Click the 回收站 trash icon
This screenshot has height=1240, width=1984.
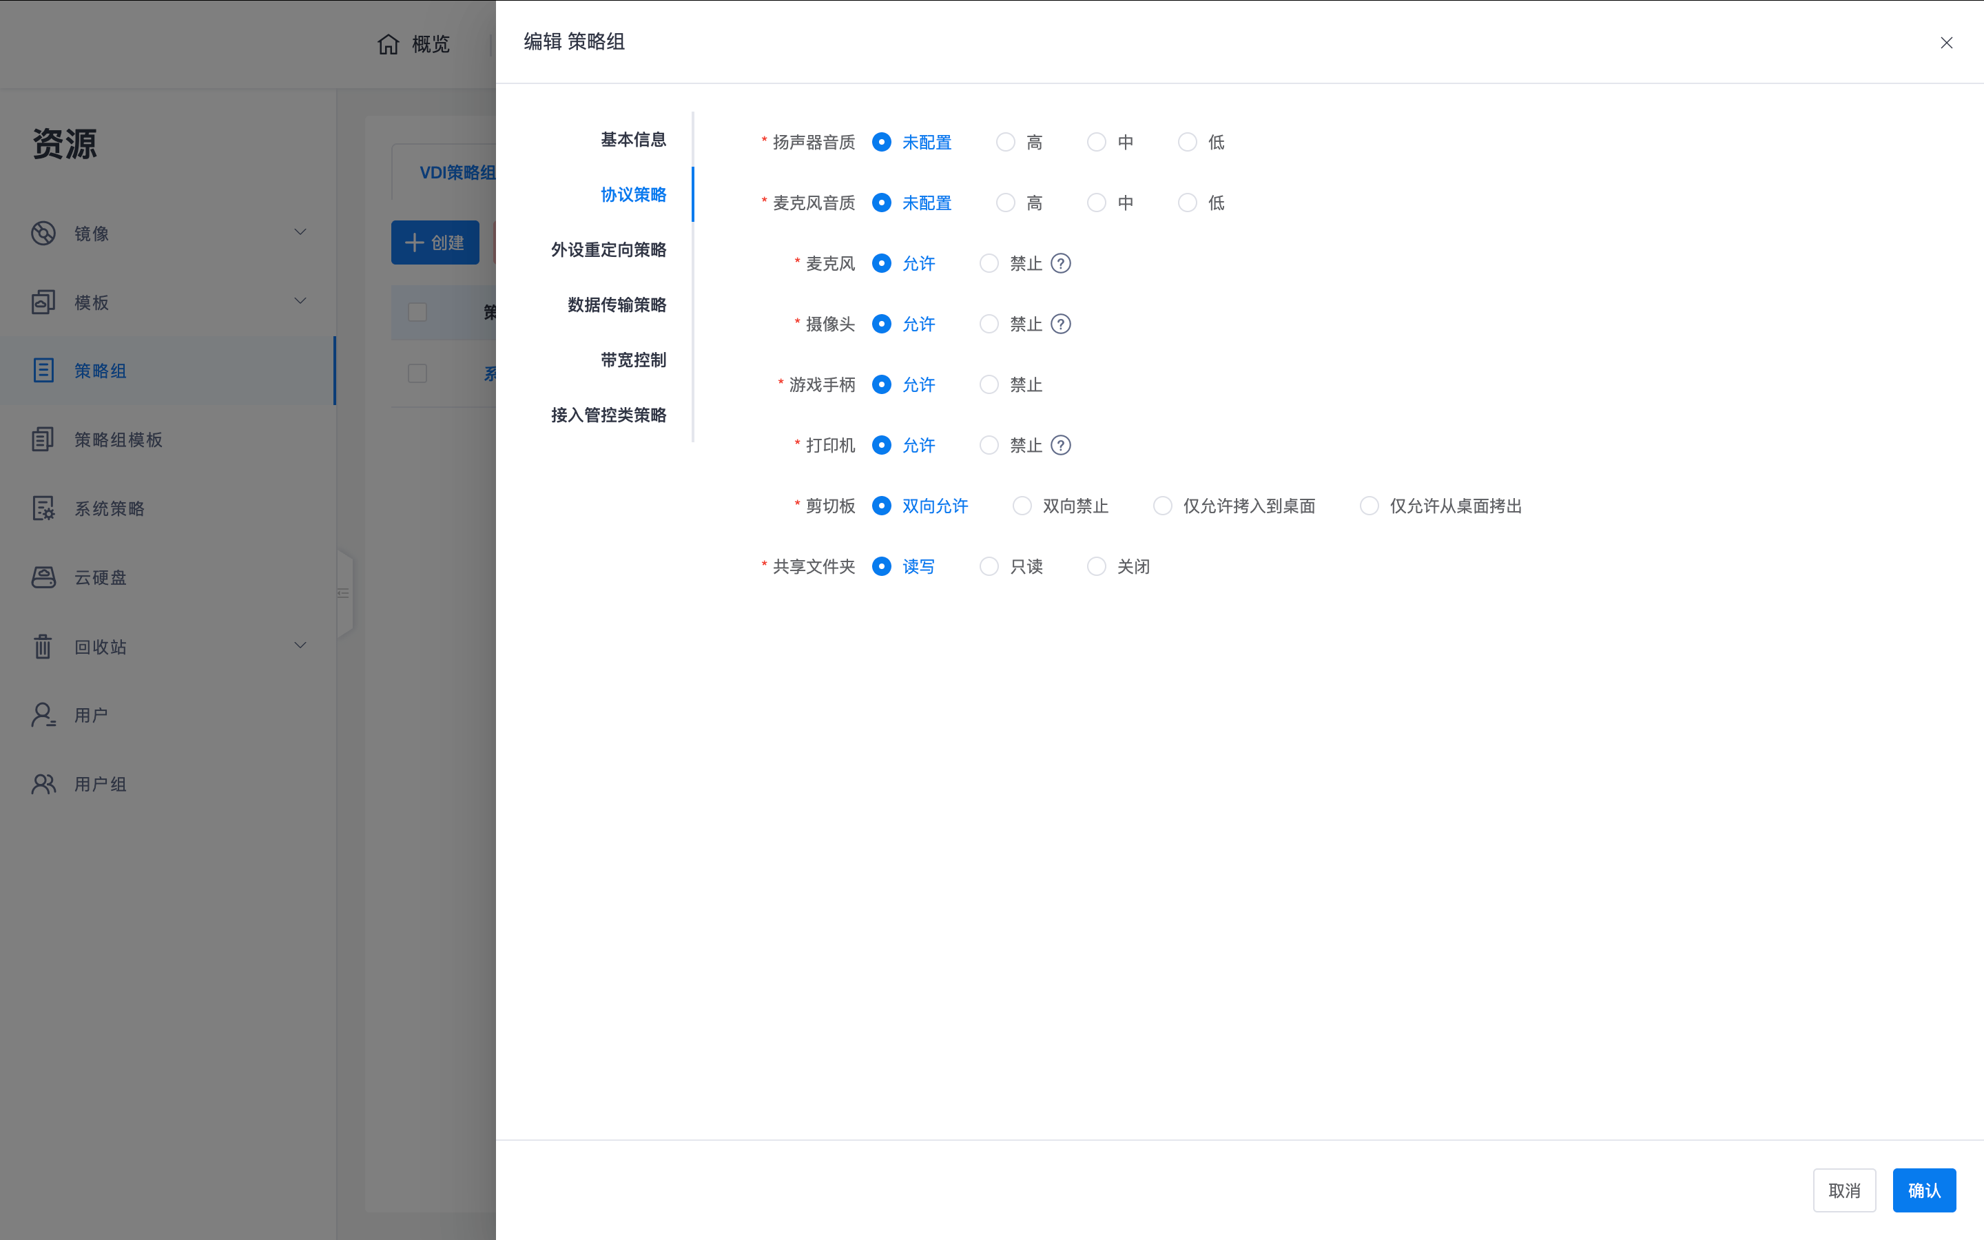point(43,646)
